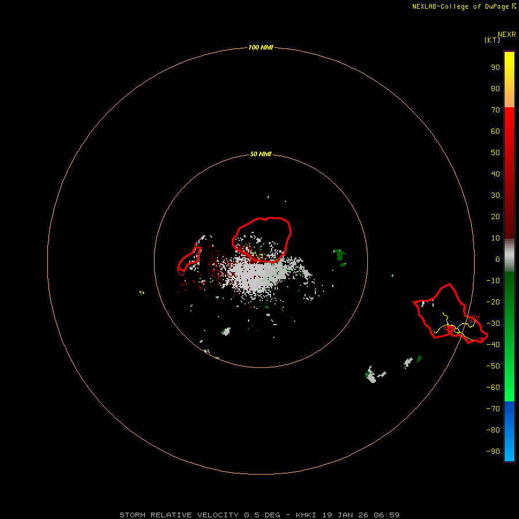Click the 10 value on the velocity scale
Image resolution: width=519 pixels, height=519 pixels.
(x=495, y=238)
